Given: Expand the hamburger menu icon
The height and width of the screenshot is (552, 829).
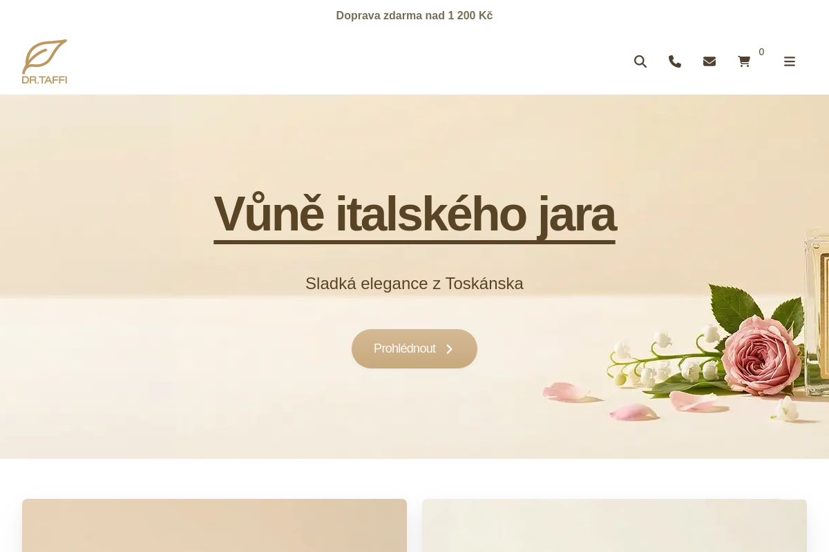Looking at the screenshot, I should 790,61.
